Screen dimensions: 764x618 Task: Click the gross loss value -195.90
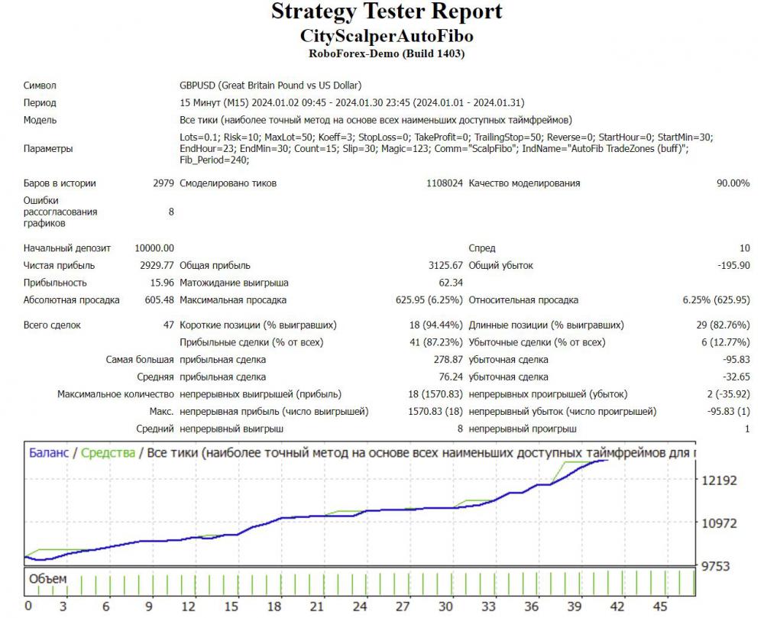pyautogui.click(x=733, y=266)
